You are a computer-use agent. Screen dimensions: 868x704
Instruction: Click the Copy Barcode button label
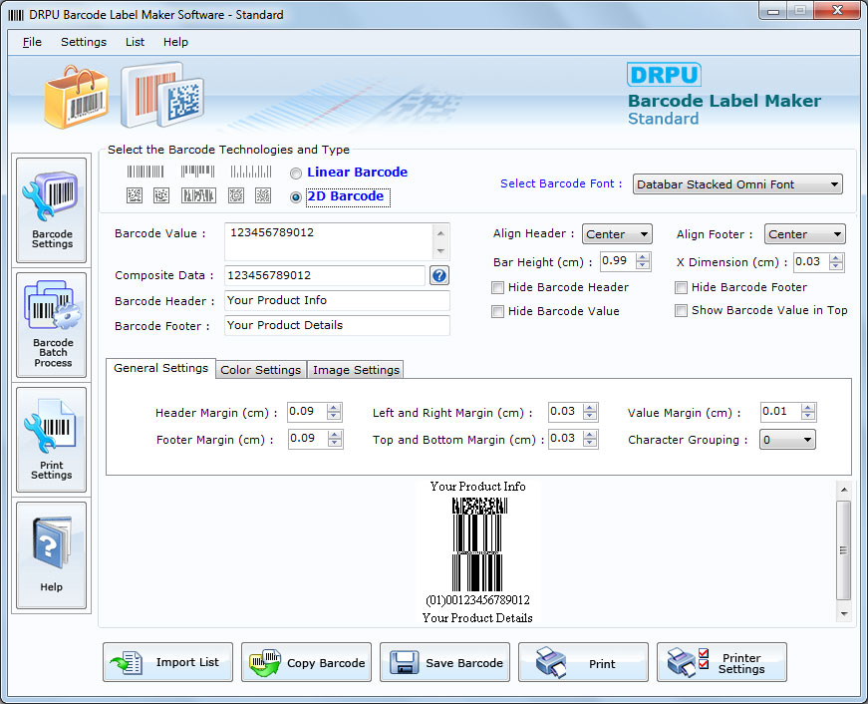pyautogui.click(x=326, y=663)
